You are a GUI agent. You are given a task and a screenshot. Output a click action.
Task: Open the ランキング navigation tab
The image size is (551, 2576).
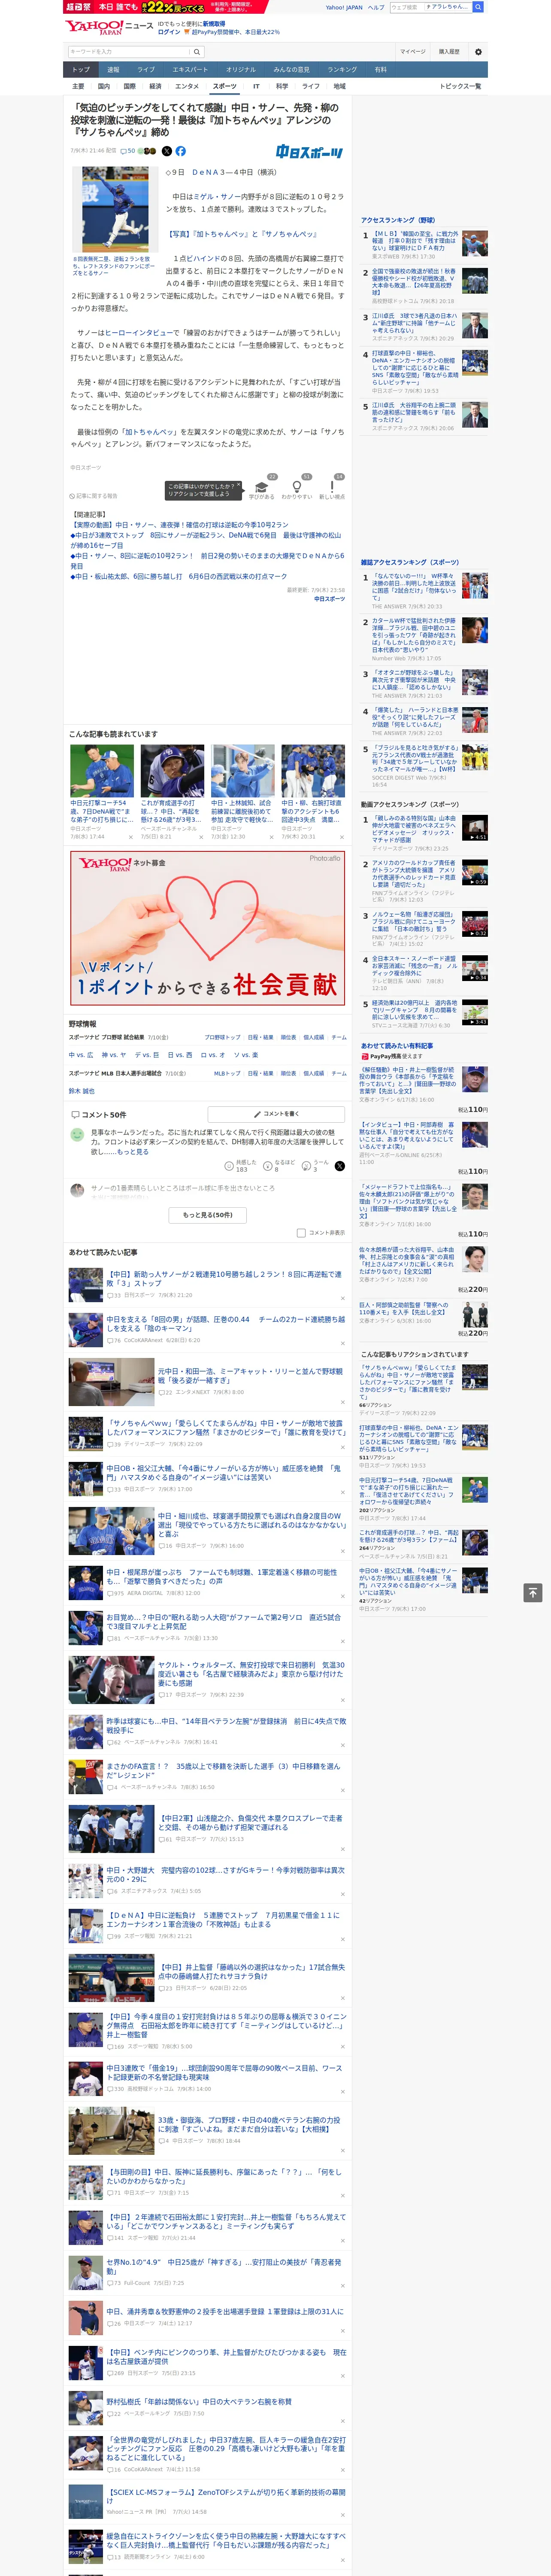click(342, 70)
